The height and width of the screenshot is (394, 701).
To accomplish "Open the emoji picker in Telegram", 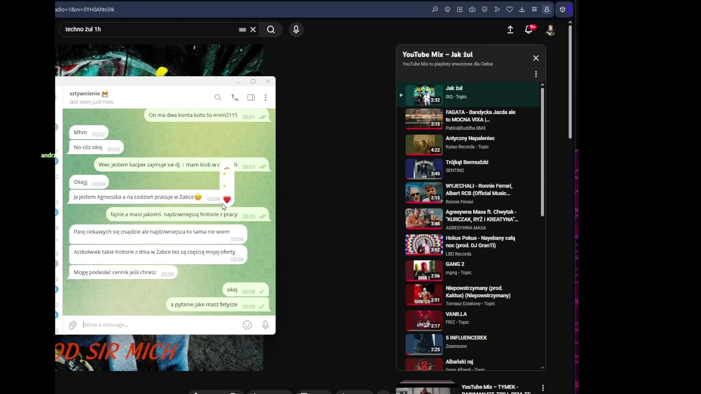I will (248, 325).
